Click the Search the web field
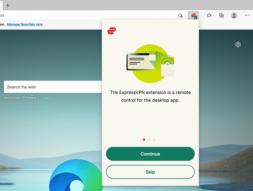Viewport: 253px width, 191px height. pyautogui.click(x=51, y=87)
